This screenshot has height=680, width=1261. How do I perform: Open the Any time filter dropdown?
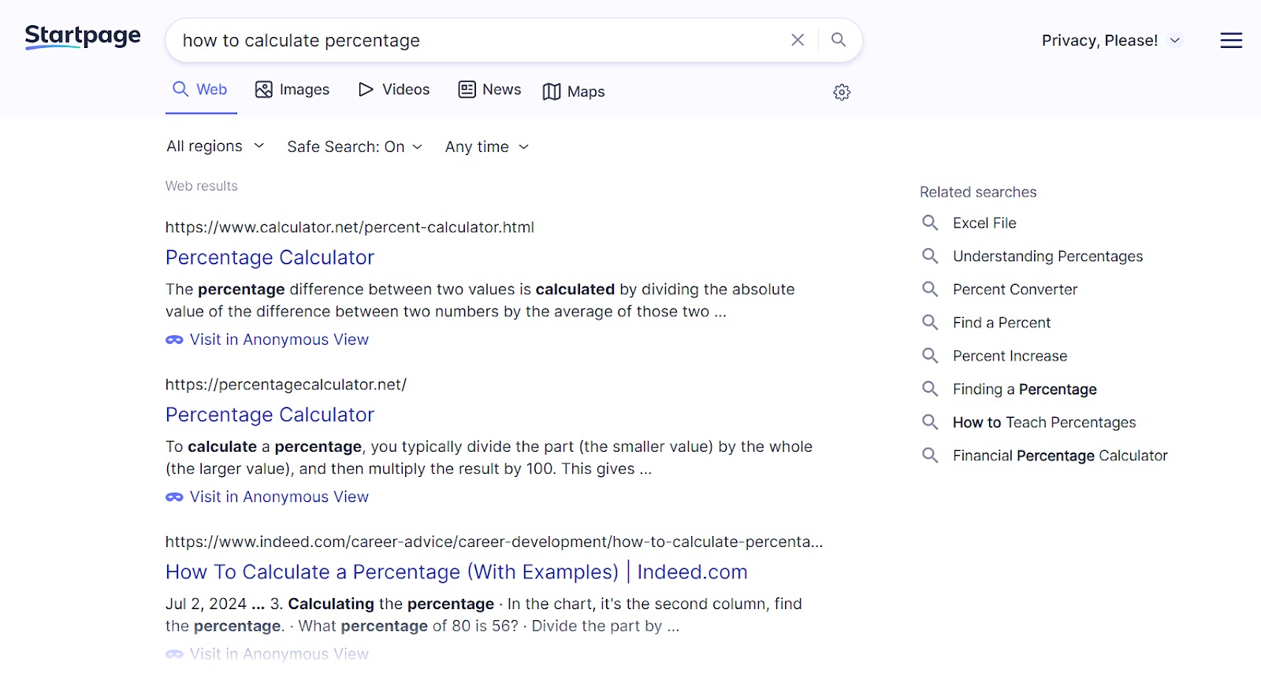(x=487, y=147)
